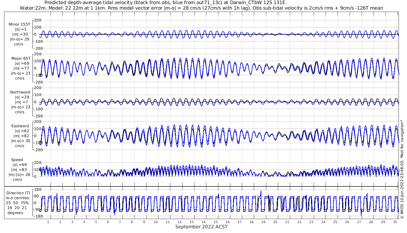This screenshot has height=233, width=407.
Task: Click the Major 65T velocity curve plot
Action: point(219,68)
